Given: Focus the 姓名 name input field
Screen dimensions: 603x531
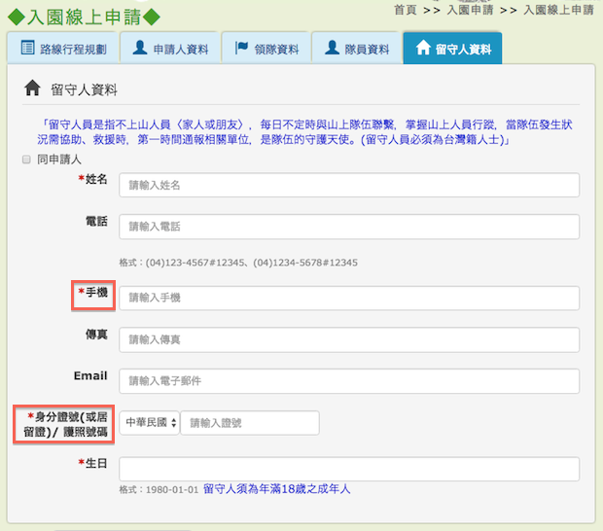Looking at the screenshot, I should 348,185.
